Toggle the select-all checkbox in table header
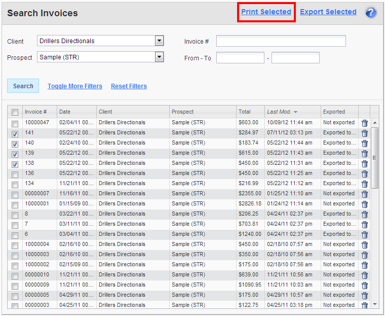 coord(15,112)
